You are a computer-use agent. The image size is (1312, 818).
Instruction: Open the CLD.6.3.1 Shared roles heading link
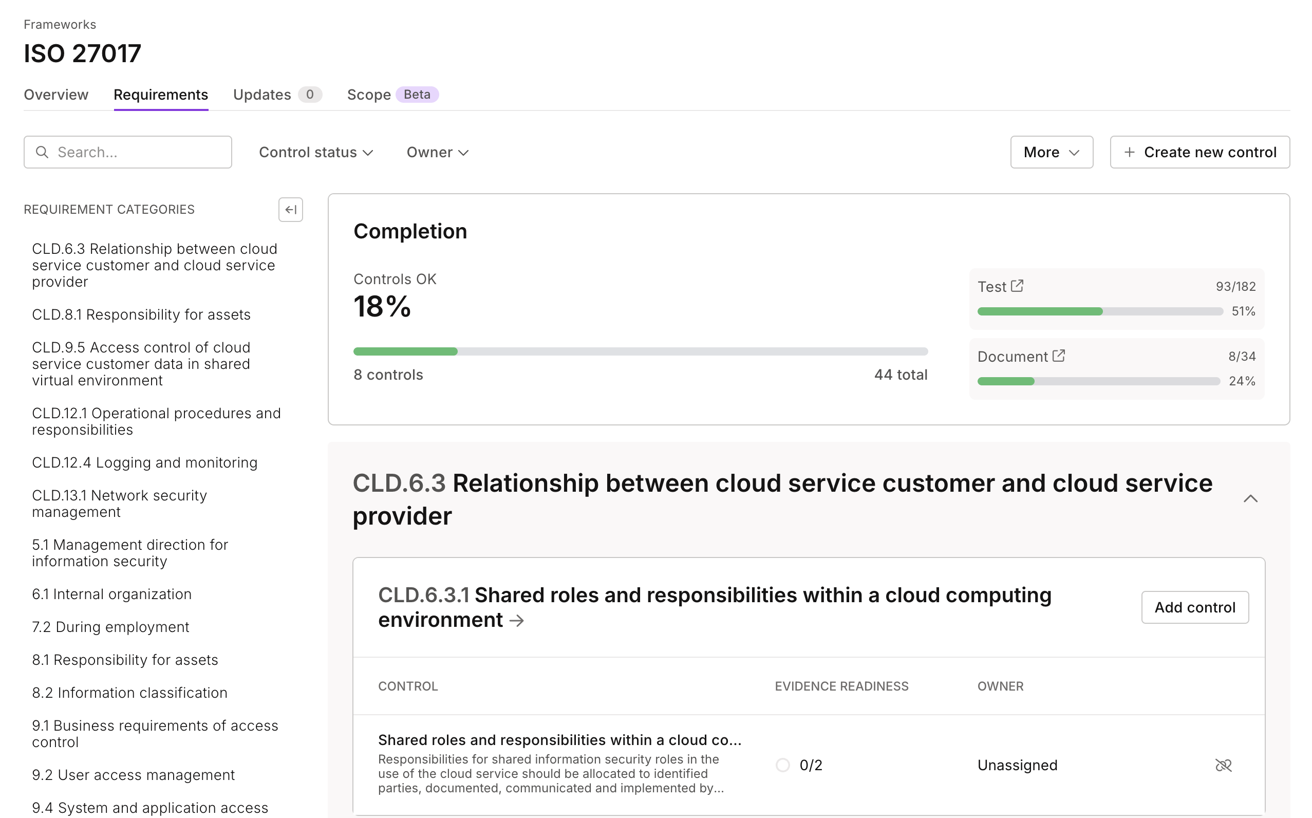[715, 607]
